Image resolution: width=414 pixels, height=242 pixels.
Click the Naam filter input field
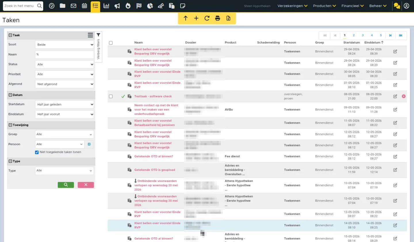[64, 54]
